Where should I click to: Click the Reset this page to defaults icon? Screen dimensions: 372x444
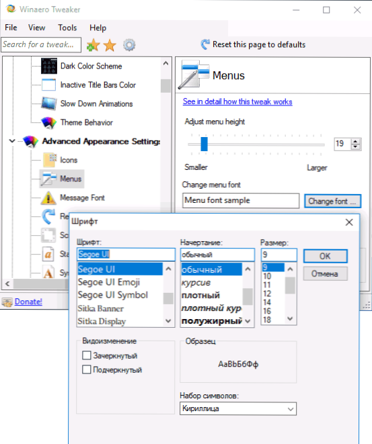click(x=205, y=44)
